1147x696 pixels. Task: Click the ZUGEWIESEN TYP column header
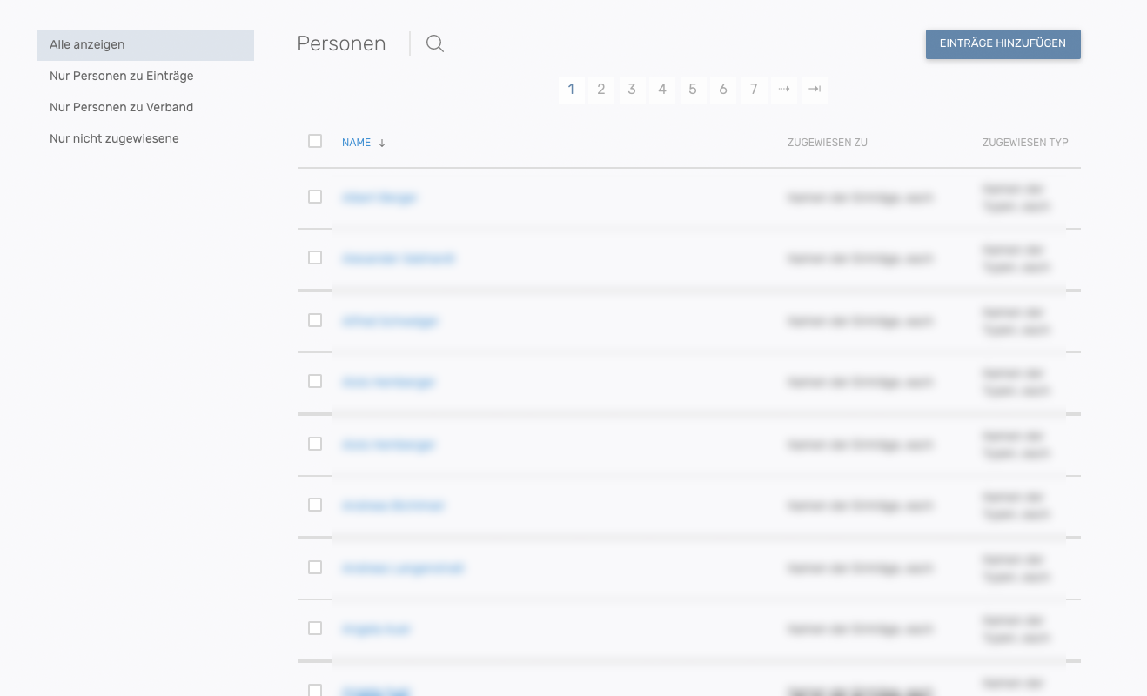(1025, 143)
